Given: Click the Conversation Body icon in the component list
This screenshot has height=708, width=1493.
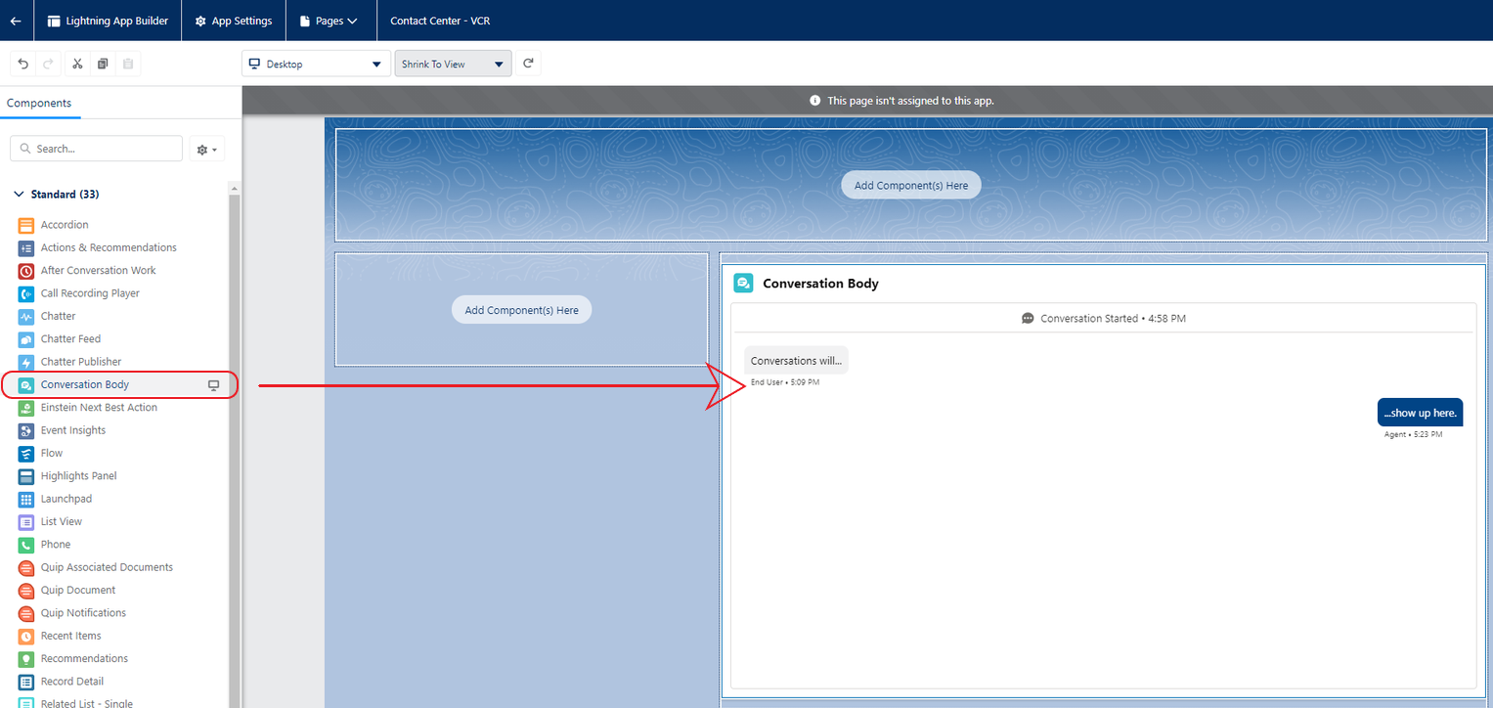Looking at the screenshot, I should [x=26, y=385].
